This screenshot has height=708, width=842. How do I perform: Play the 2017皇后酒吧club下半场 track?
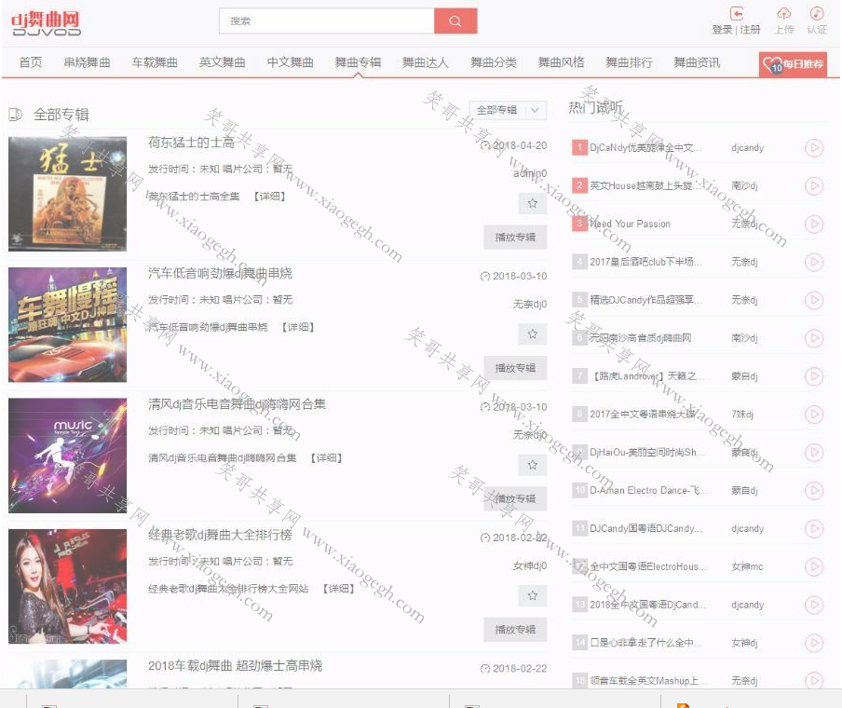[x=814, y=262]
